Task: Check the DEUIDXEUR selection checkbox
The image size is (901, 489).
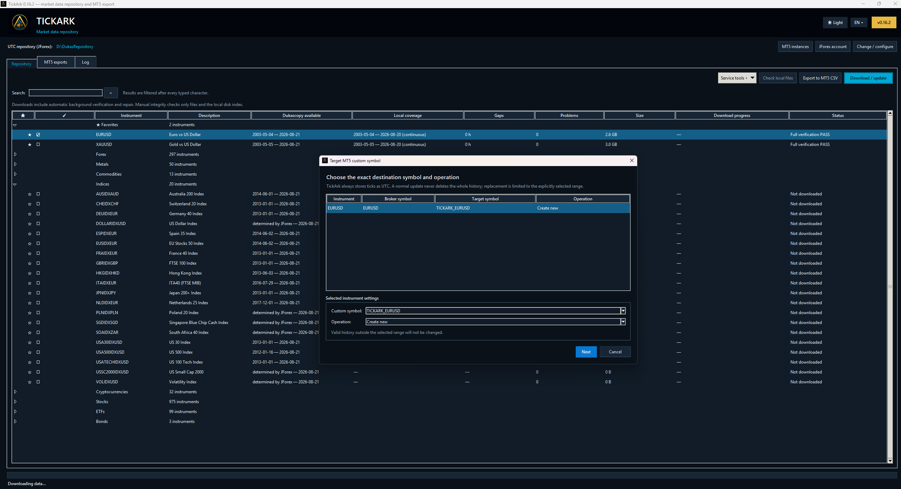Action: 38,214
